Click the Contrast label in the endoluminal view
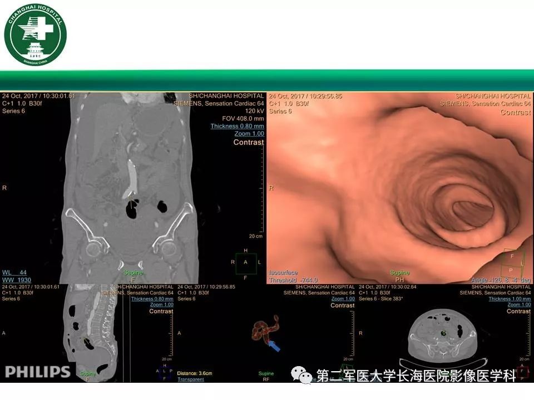 pos(516,112)
